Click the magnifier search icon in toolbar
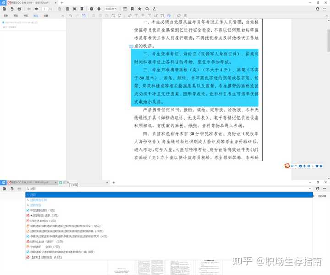 [147, 9]
